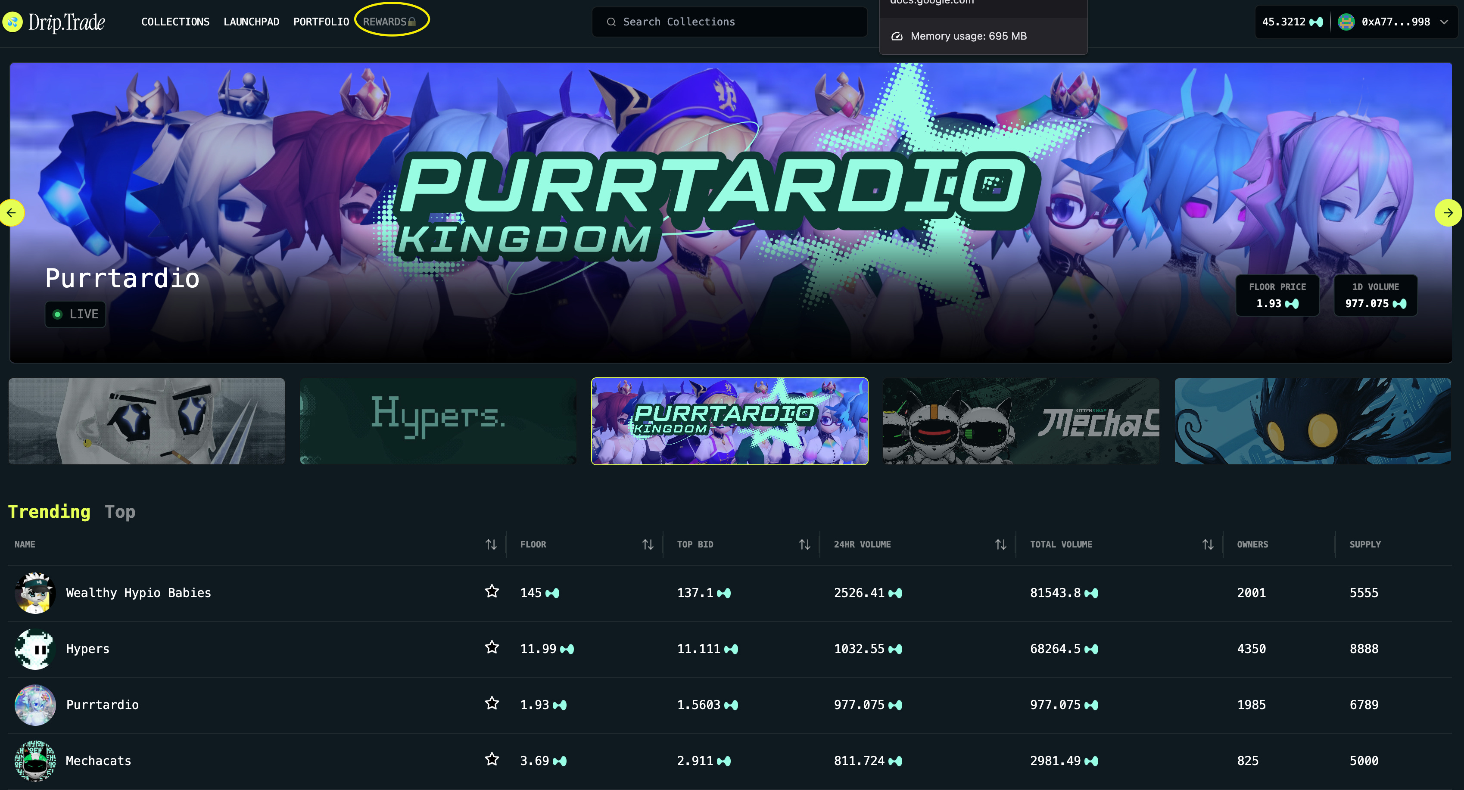Click the search magnifier icon
Image resolution: width=1464 pixels, height=790 pixels.
click(611, 22)
